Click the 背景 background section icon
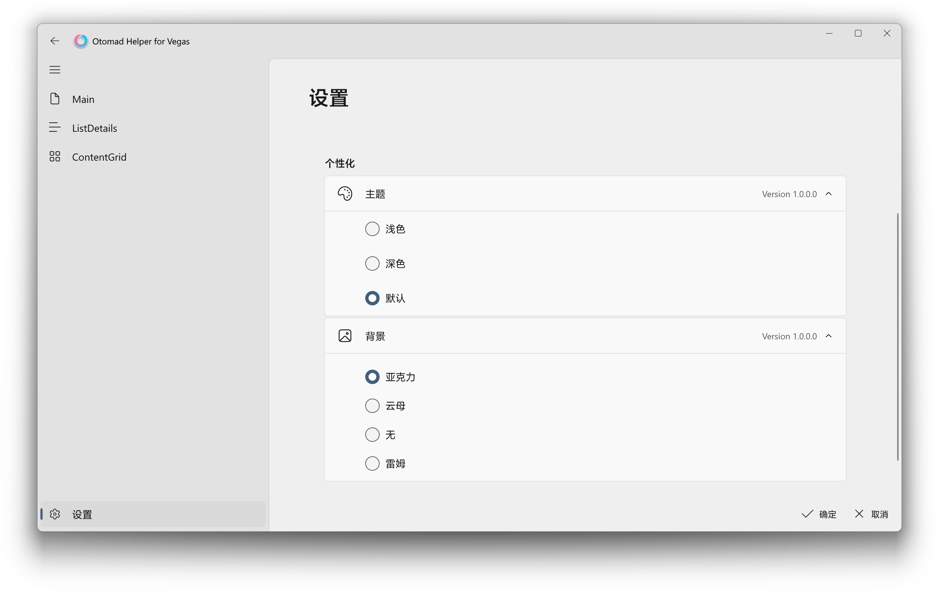 (x=344, y=336)
